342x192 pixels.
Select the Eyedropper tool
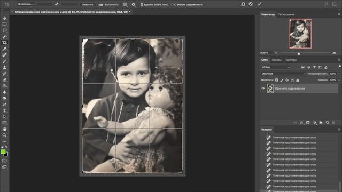4,49
